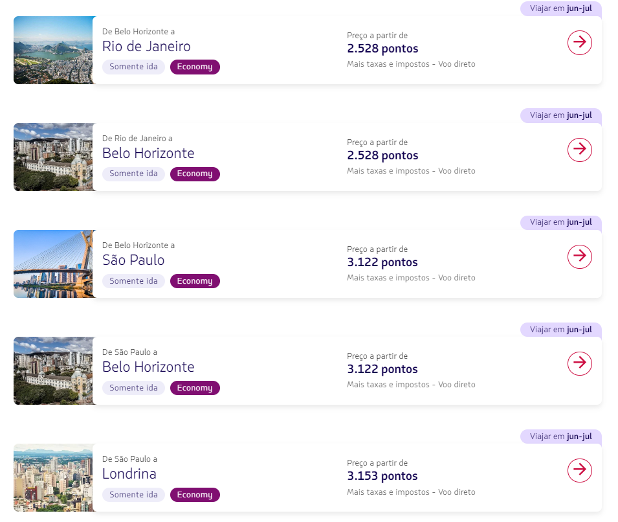Click the arrow icon for São Paulo offer
618x522 pixels.
point(580,256)
